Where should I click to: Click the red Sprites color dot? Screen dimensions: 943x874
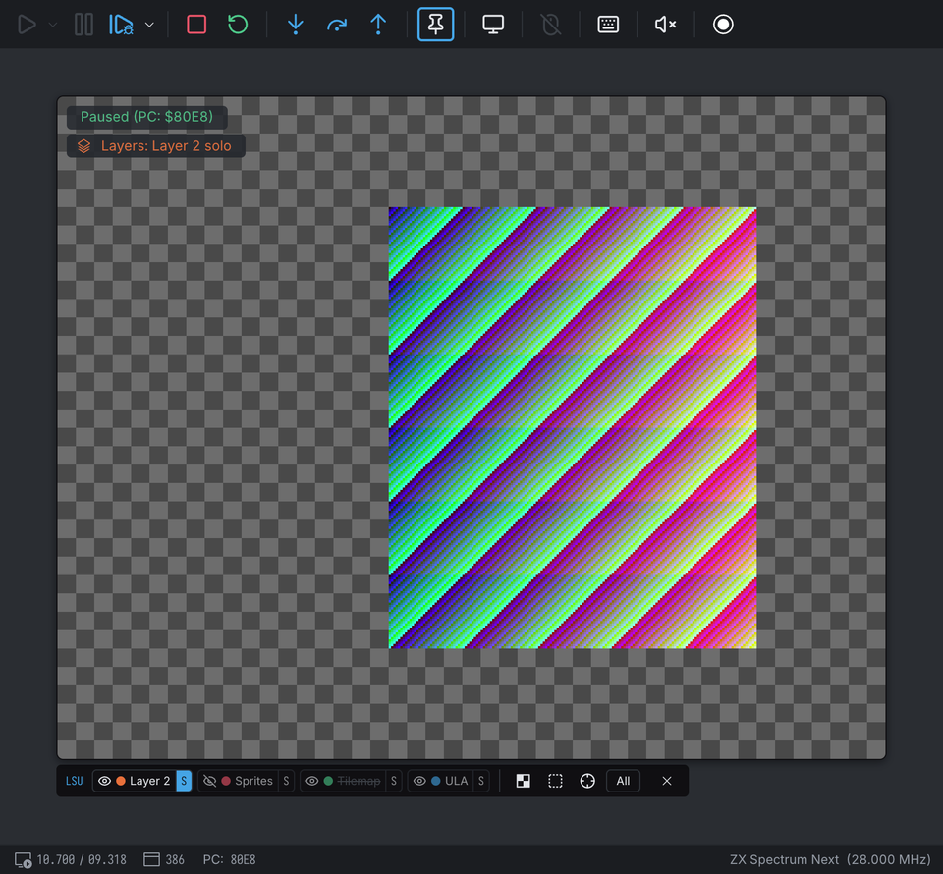(x=226, y=781)
